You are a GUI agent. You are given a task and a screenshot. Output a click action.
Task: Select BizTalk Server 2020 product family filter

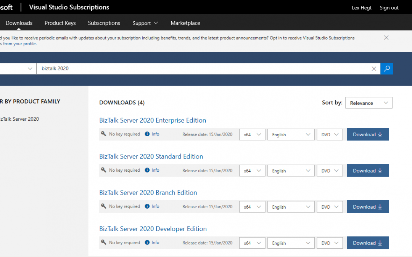click(x=19, y=119)
